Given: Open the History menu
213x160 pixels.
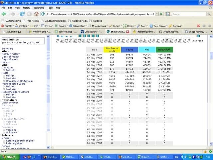Looking at the screenshot, I should point(27,7).
